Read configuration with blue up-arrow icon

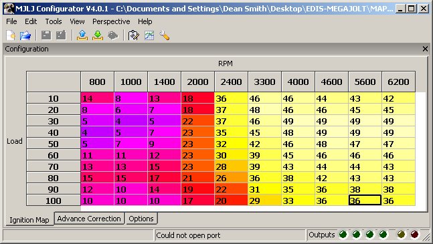pos(82,35)
